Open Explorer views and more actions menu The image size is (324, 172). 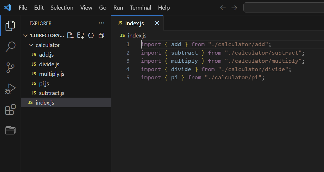tap(102, 23)
